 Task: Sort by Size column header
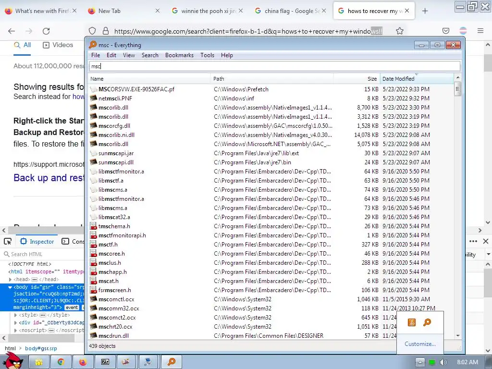357,79
